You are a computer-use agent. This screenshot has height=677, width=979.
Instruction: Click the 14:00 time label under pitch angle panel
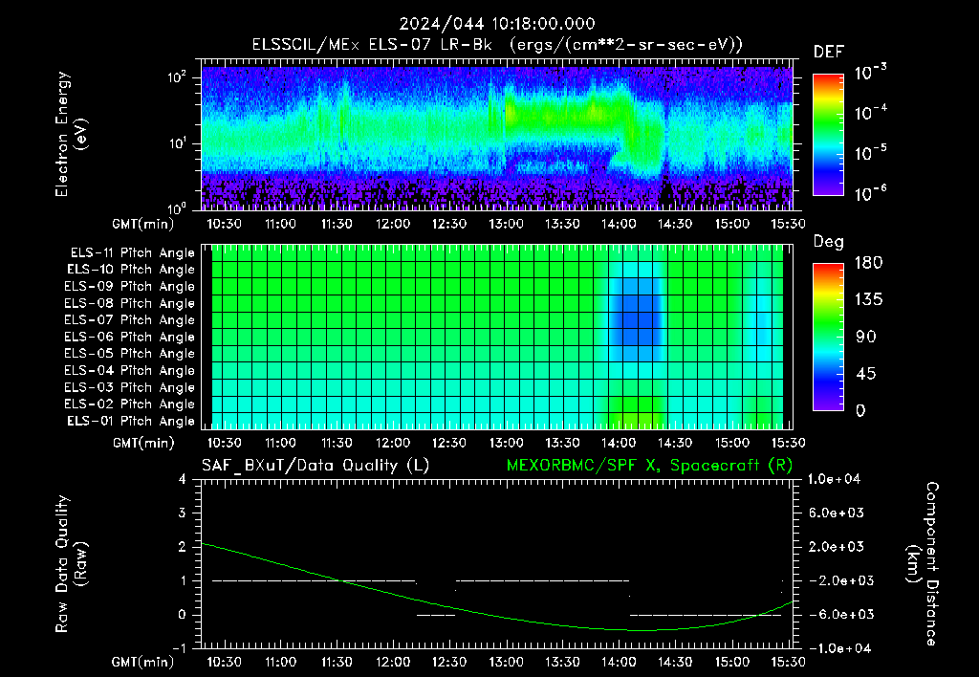point(619,443)
